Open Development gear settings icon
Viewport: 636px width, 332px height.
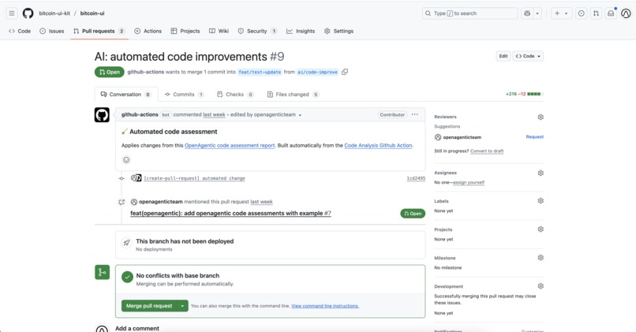click(541, 286)
